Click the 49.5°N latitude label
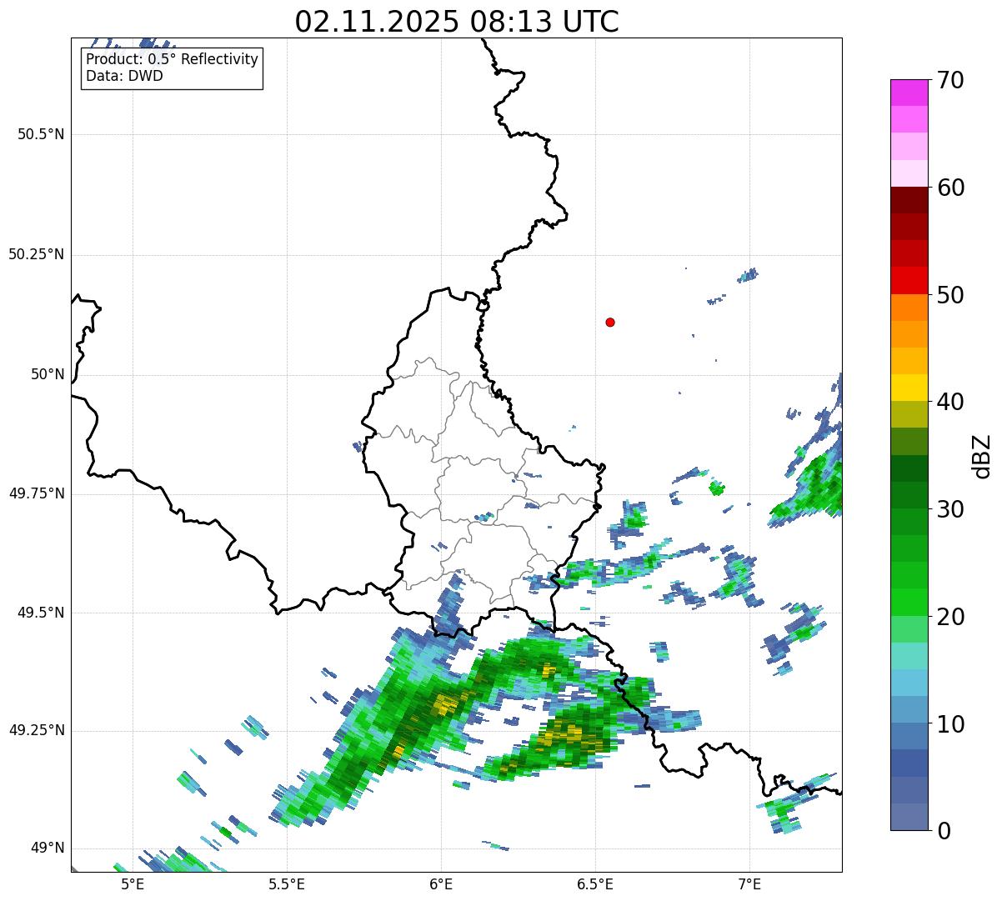The width and height of the screenshot is (1002, 901). (40, 613)
